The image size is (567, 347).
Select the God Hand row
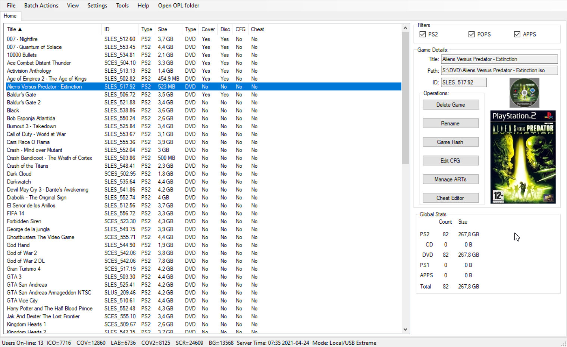point(203,245)
